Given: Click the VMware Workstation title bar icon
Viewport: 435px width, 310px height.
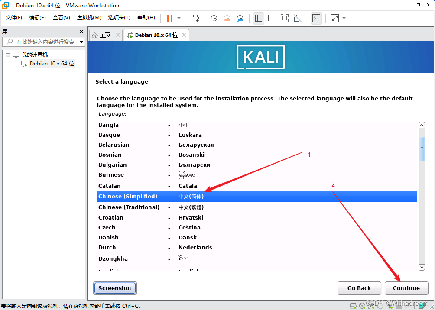Looking at the screenshot, I should tap(6, 5).
